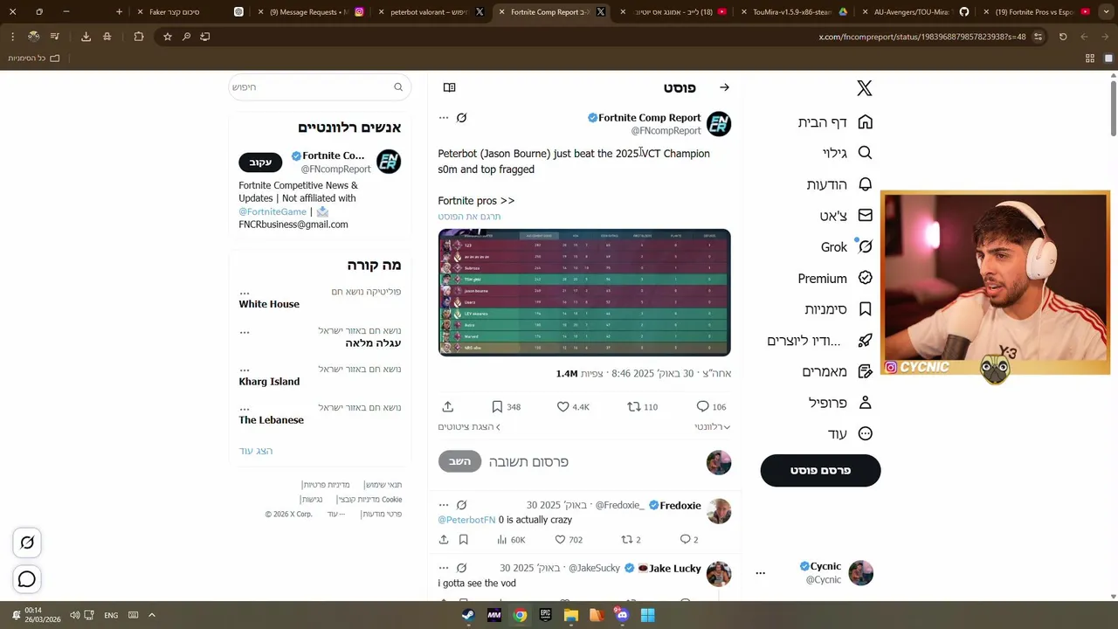Open the Home (דף הבית) sidebar item

[835, 122]
